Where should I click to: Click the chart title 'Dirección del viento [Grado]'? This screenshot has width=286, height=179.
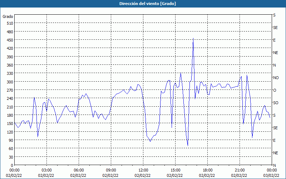point(148,4)
